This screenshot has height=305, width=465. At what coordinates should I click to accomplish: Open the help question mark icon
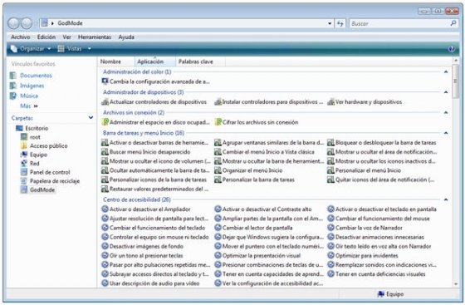click(451, 49)
